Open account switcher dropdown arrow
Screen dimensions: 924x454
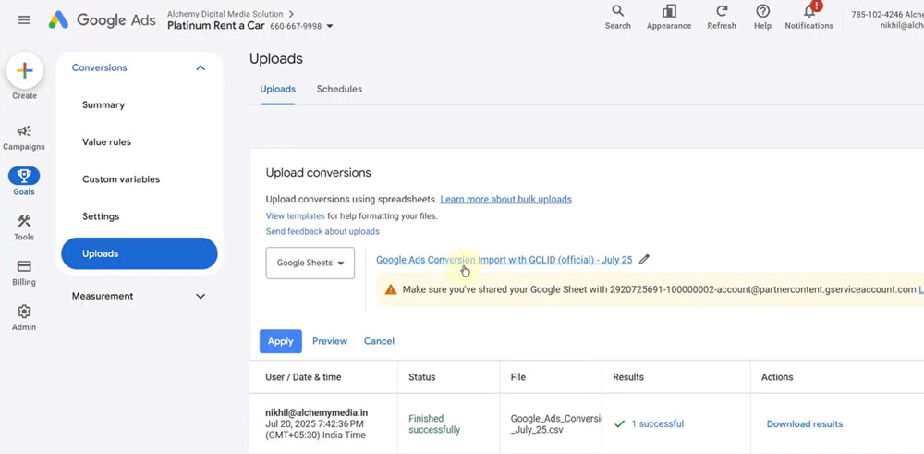tap(330, 26)
